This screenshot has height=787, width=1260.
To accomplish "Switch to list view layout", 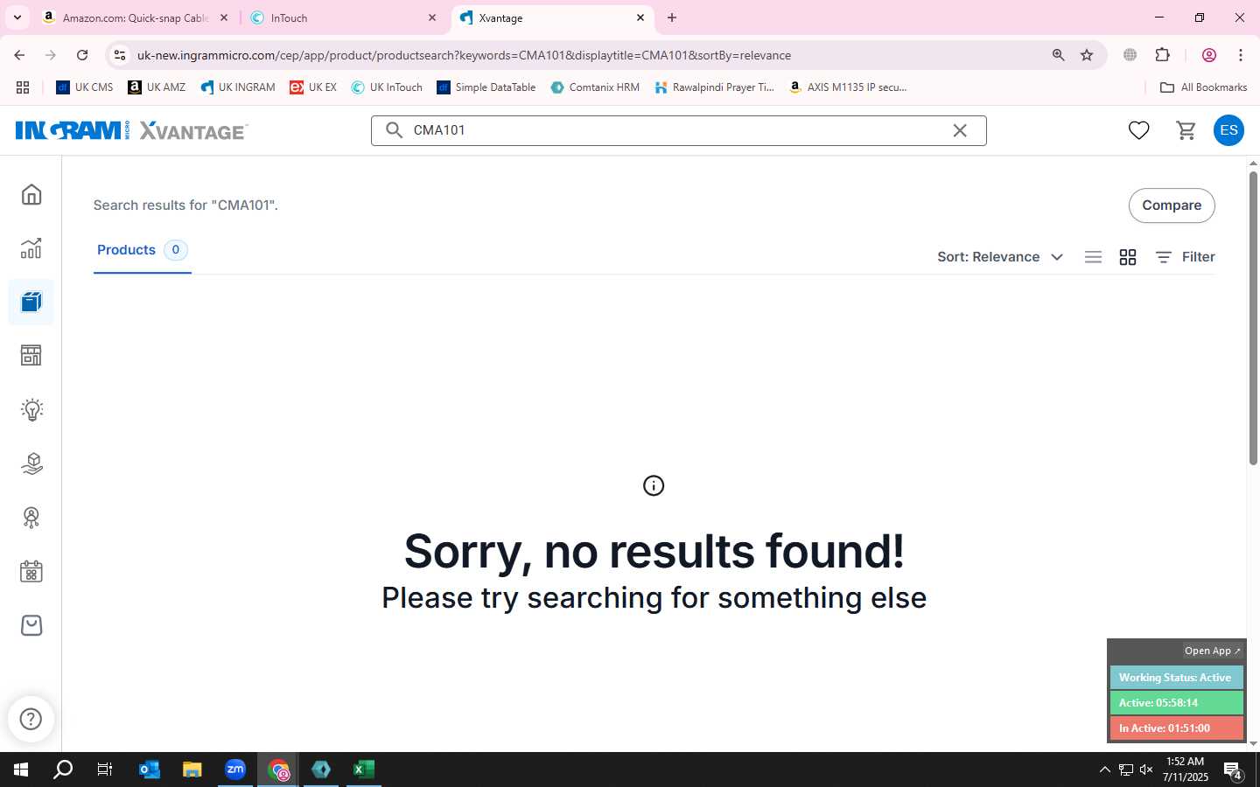I will pos(1093,257).
